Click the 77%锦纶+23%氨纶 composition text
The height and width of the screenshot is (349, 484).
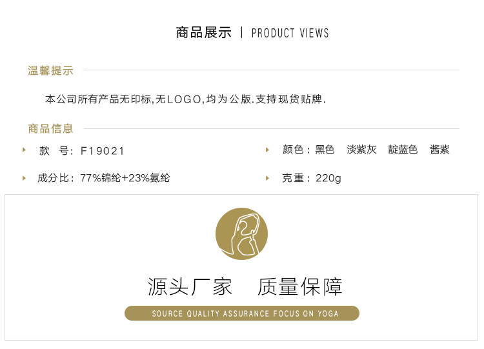125,178
